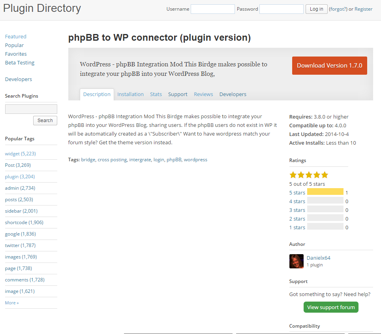Click the phpBB tag link
This screenshot has height=334, width=381.
(x=174, y=160)
